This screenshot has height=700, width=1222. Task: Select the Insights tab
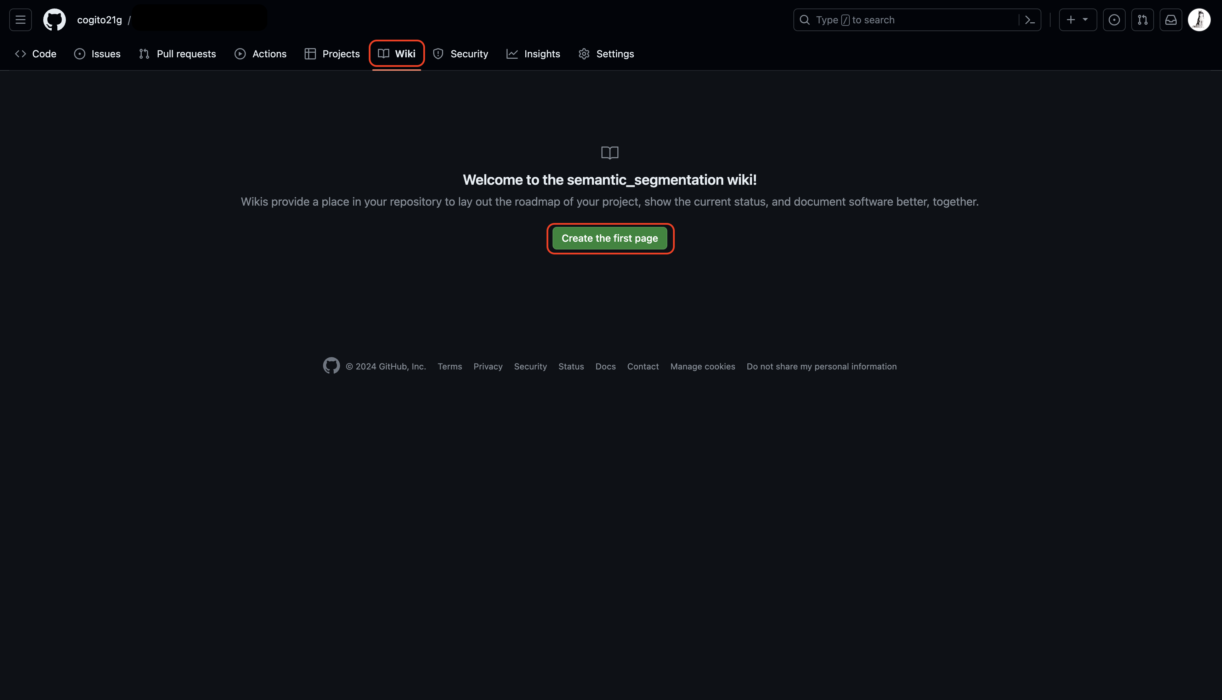(x=533, y=54)
